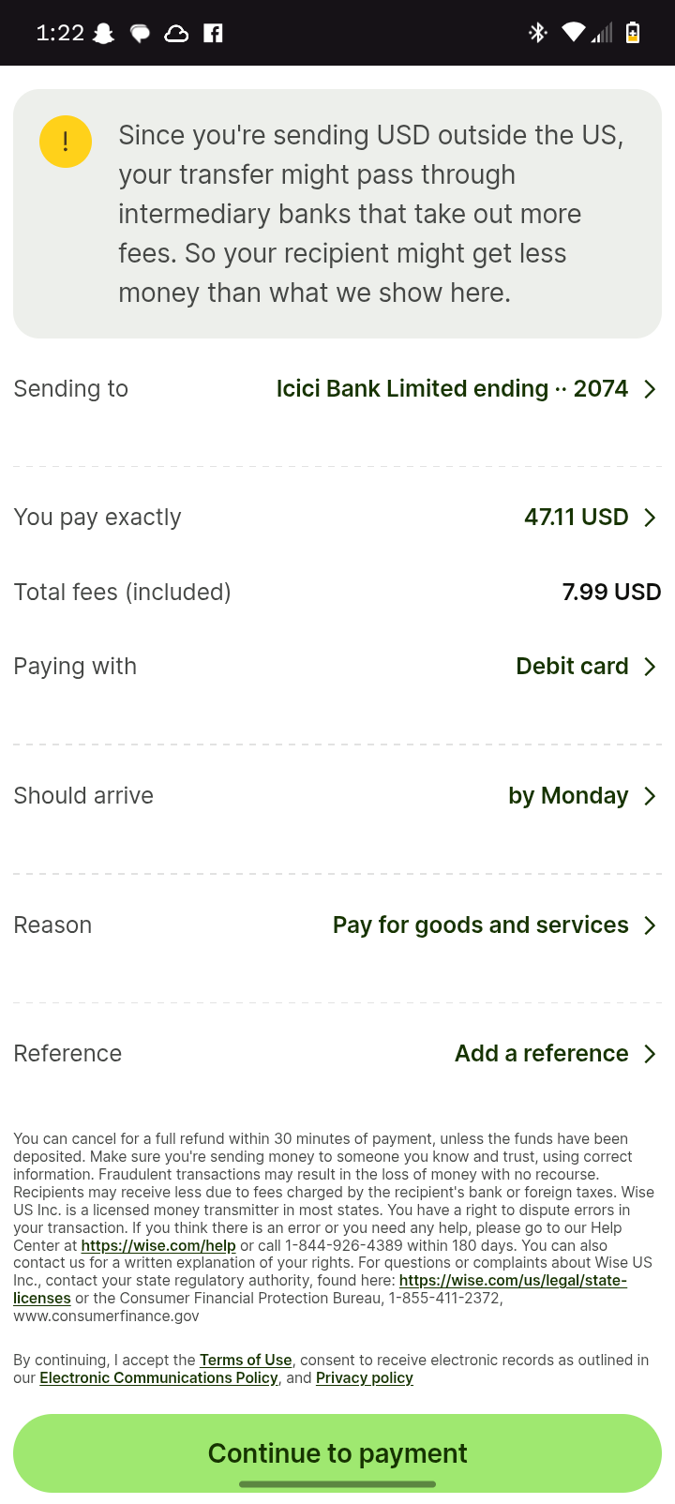Tap the cloud status bar icon
The width and height of the screenshot is (675, 1504).
point(176,34)
